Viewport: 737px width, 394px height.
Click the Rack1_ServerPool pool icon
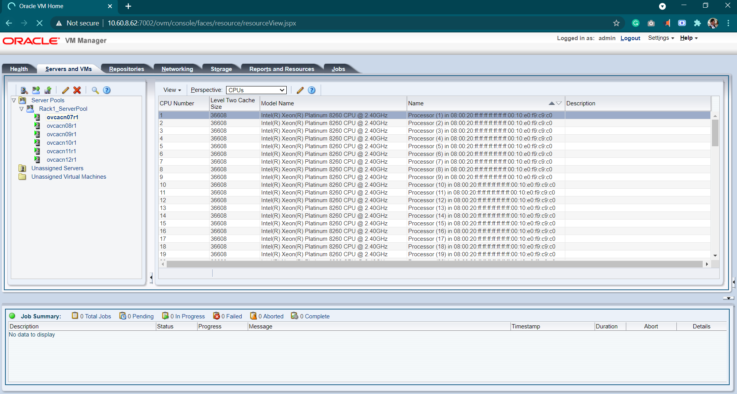coord(30,109)
